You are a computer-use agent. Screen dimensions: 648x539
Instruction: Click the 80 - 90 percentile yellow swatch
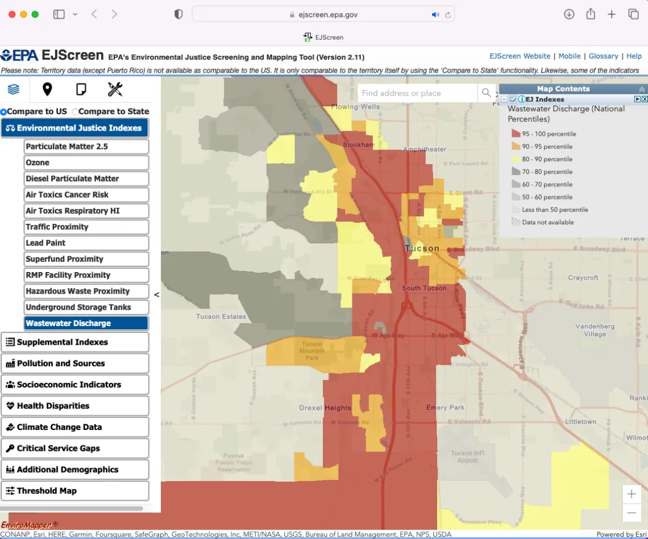pos(516,159)
